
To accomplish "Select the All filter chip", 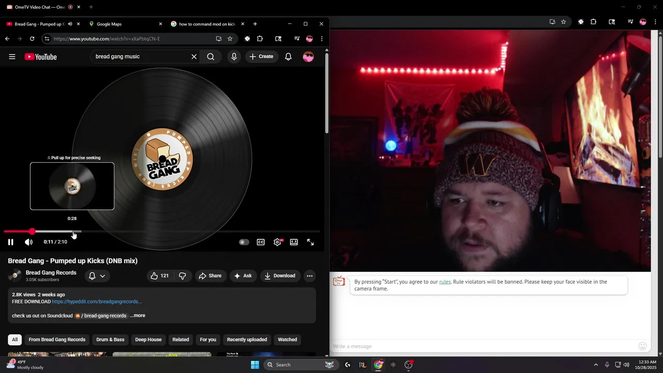I will point(15,340).
